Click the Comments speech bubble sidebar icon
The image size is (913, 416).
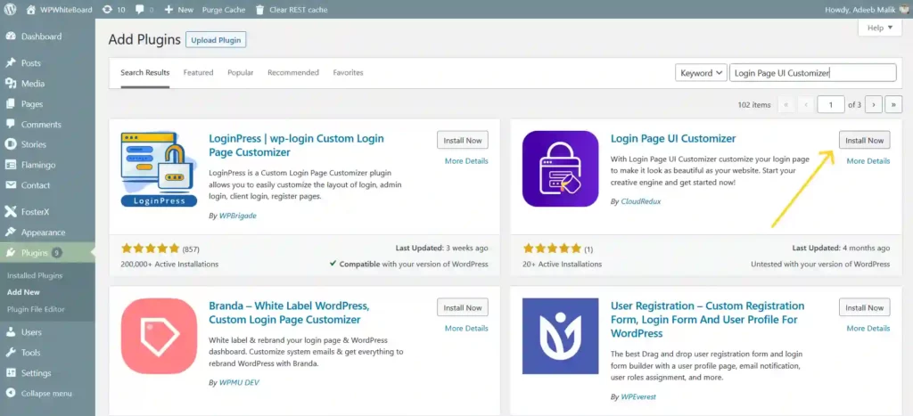[x=10, y=125]
